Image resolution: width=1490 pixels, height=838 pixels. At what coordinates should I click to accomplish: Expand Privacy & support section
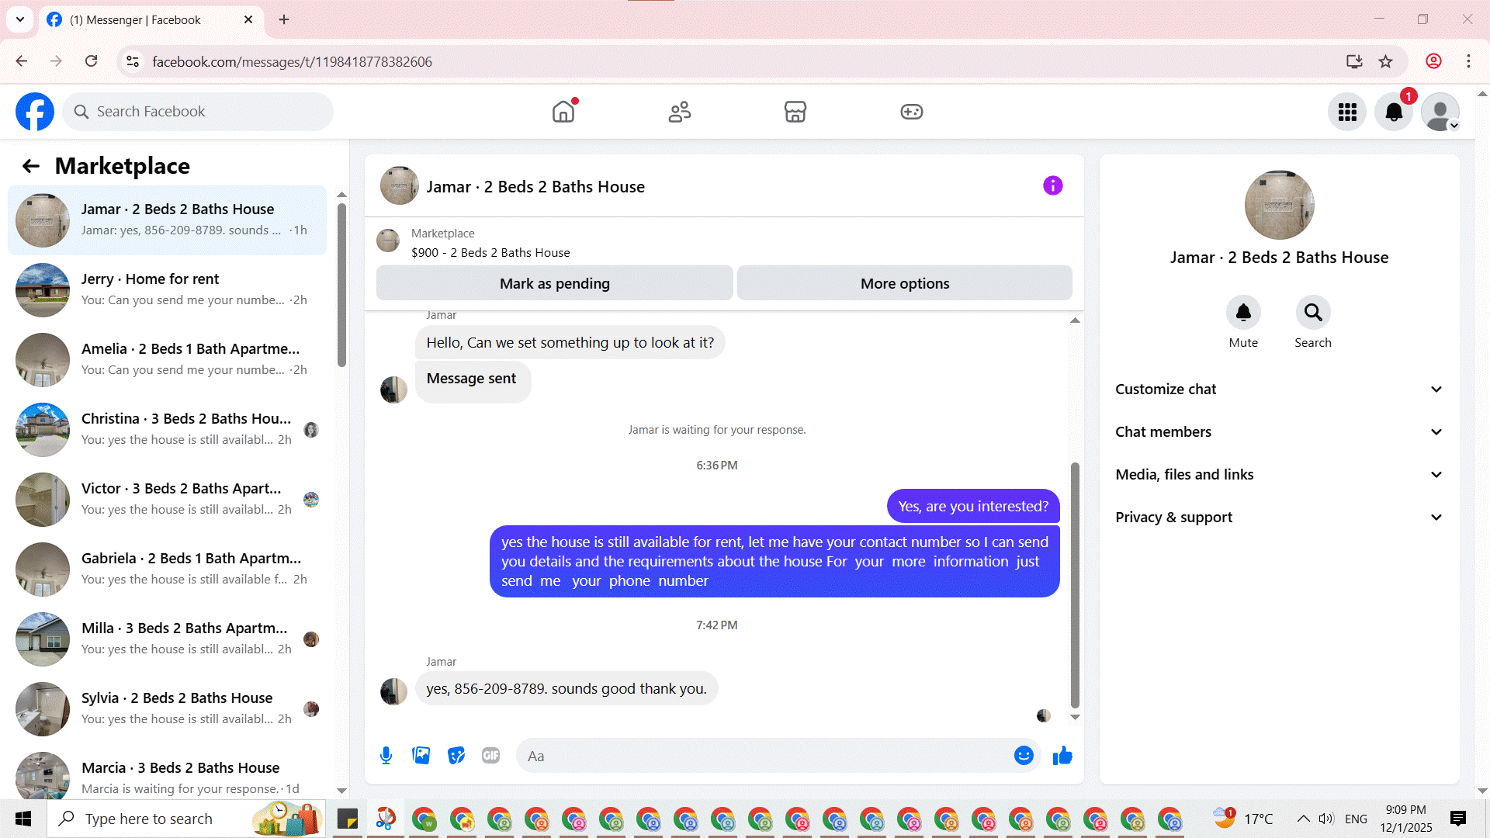[1279, 518]
